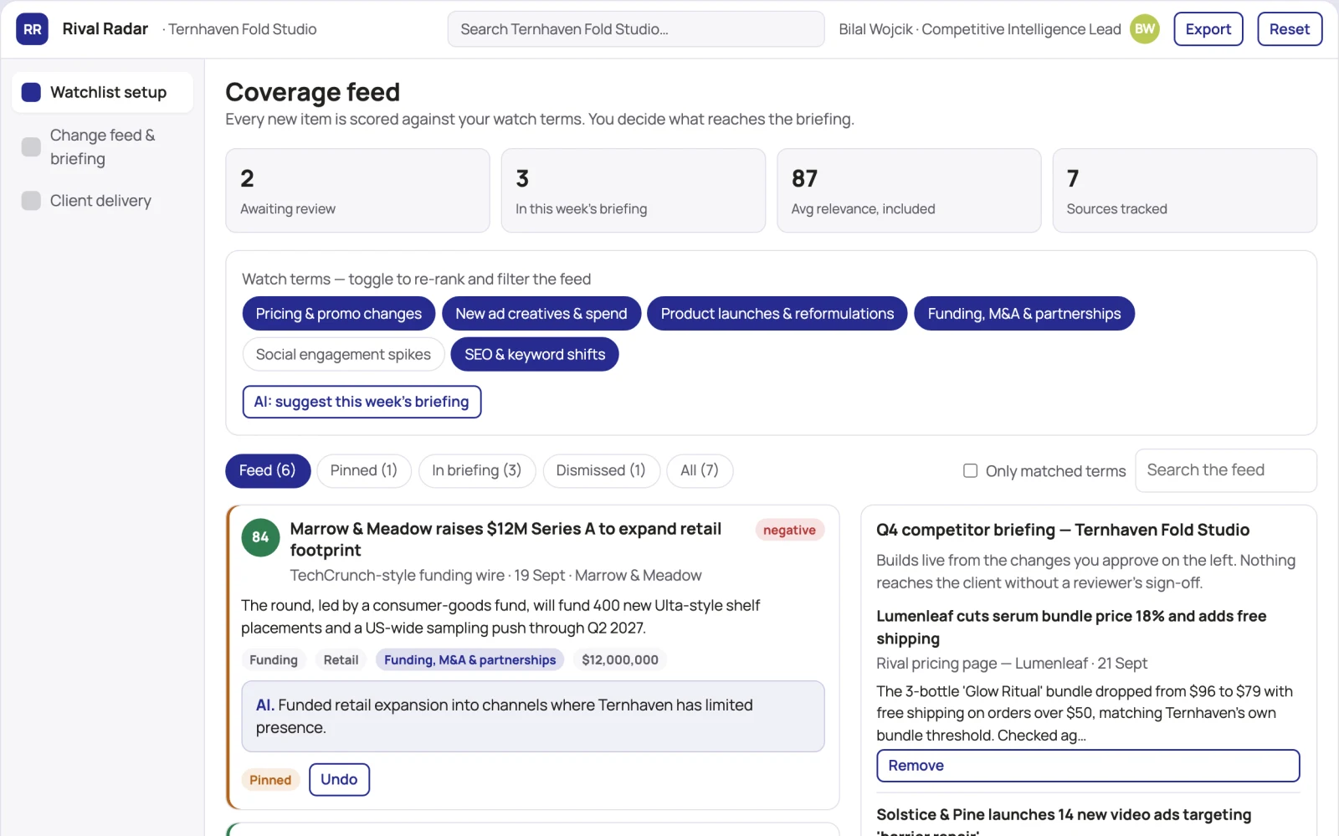Toggle the New ad creatives & spend term
Screen dimensions: 1339x836
click(541, 314)
